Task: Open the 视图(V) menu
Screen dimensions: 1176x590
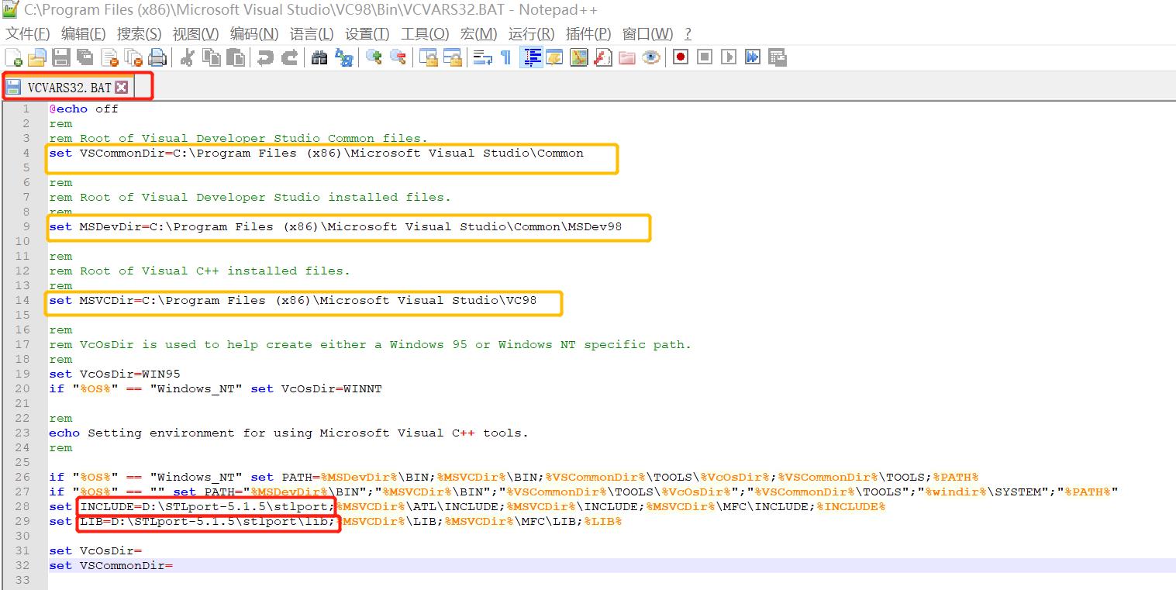Action: (x=195, y=34)
